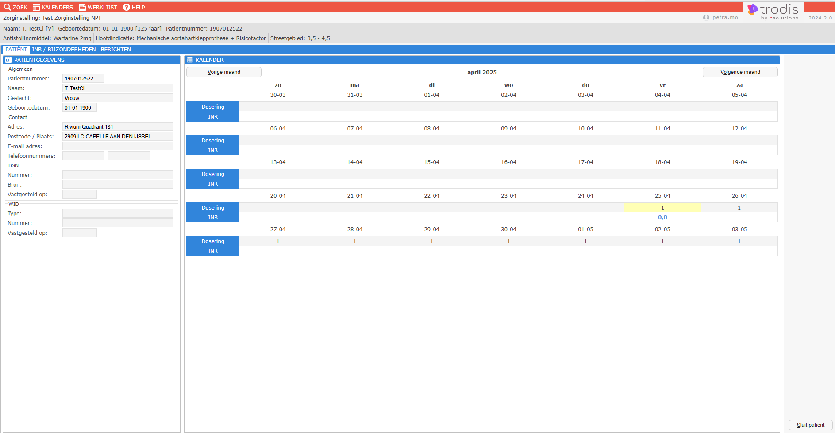
Task: Select the dosering value for 27-04
Action: coord(278,241)
